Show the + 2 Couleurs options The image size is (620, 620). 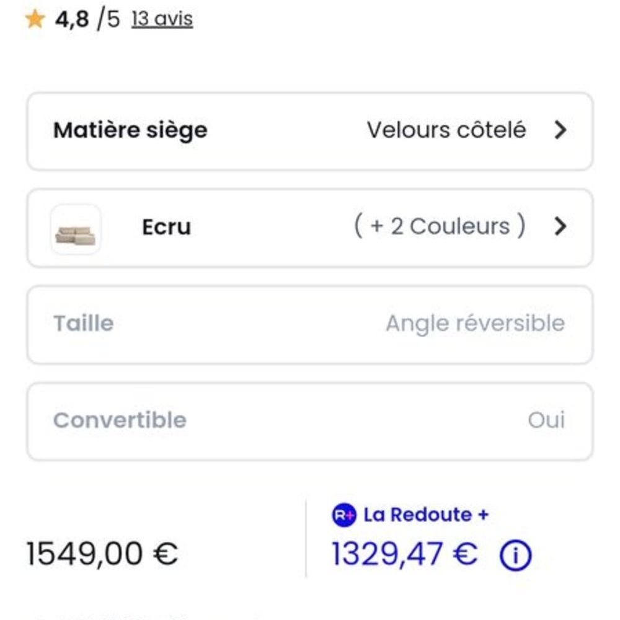coord(440,226)
